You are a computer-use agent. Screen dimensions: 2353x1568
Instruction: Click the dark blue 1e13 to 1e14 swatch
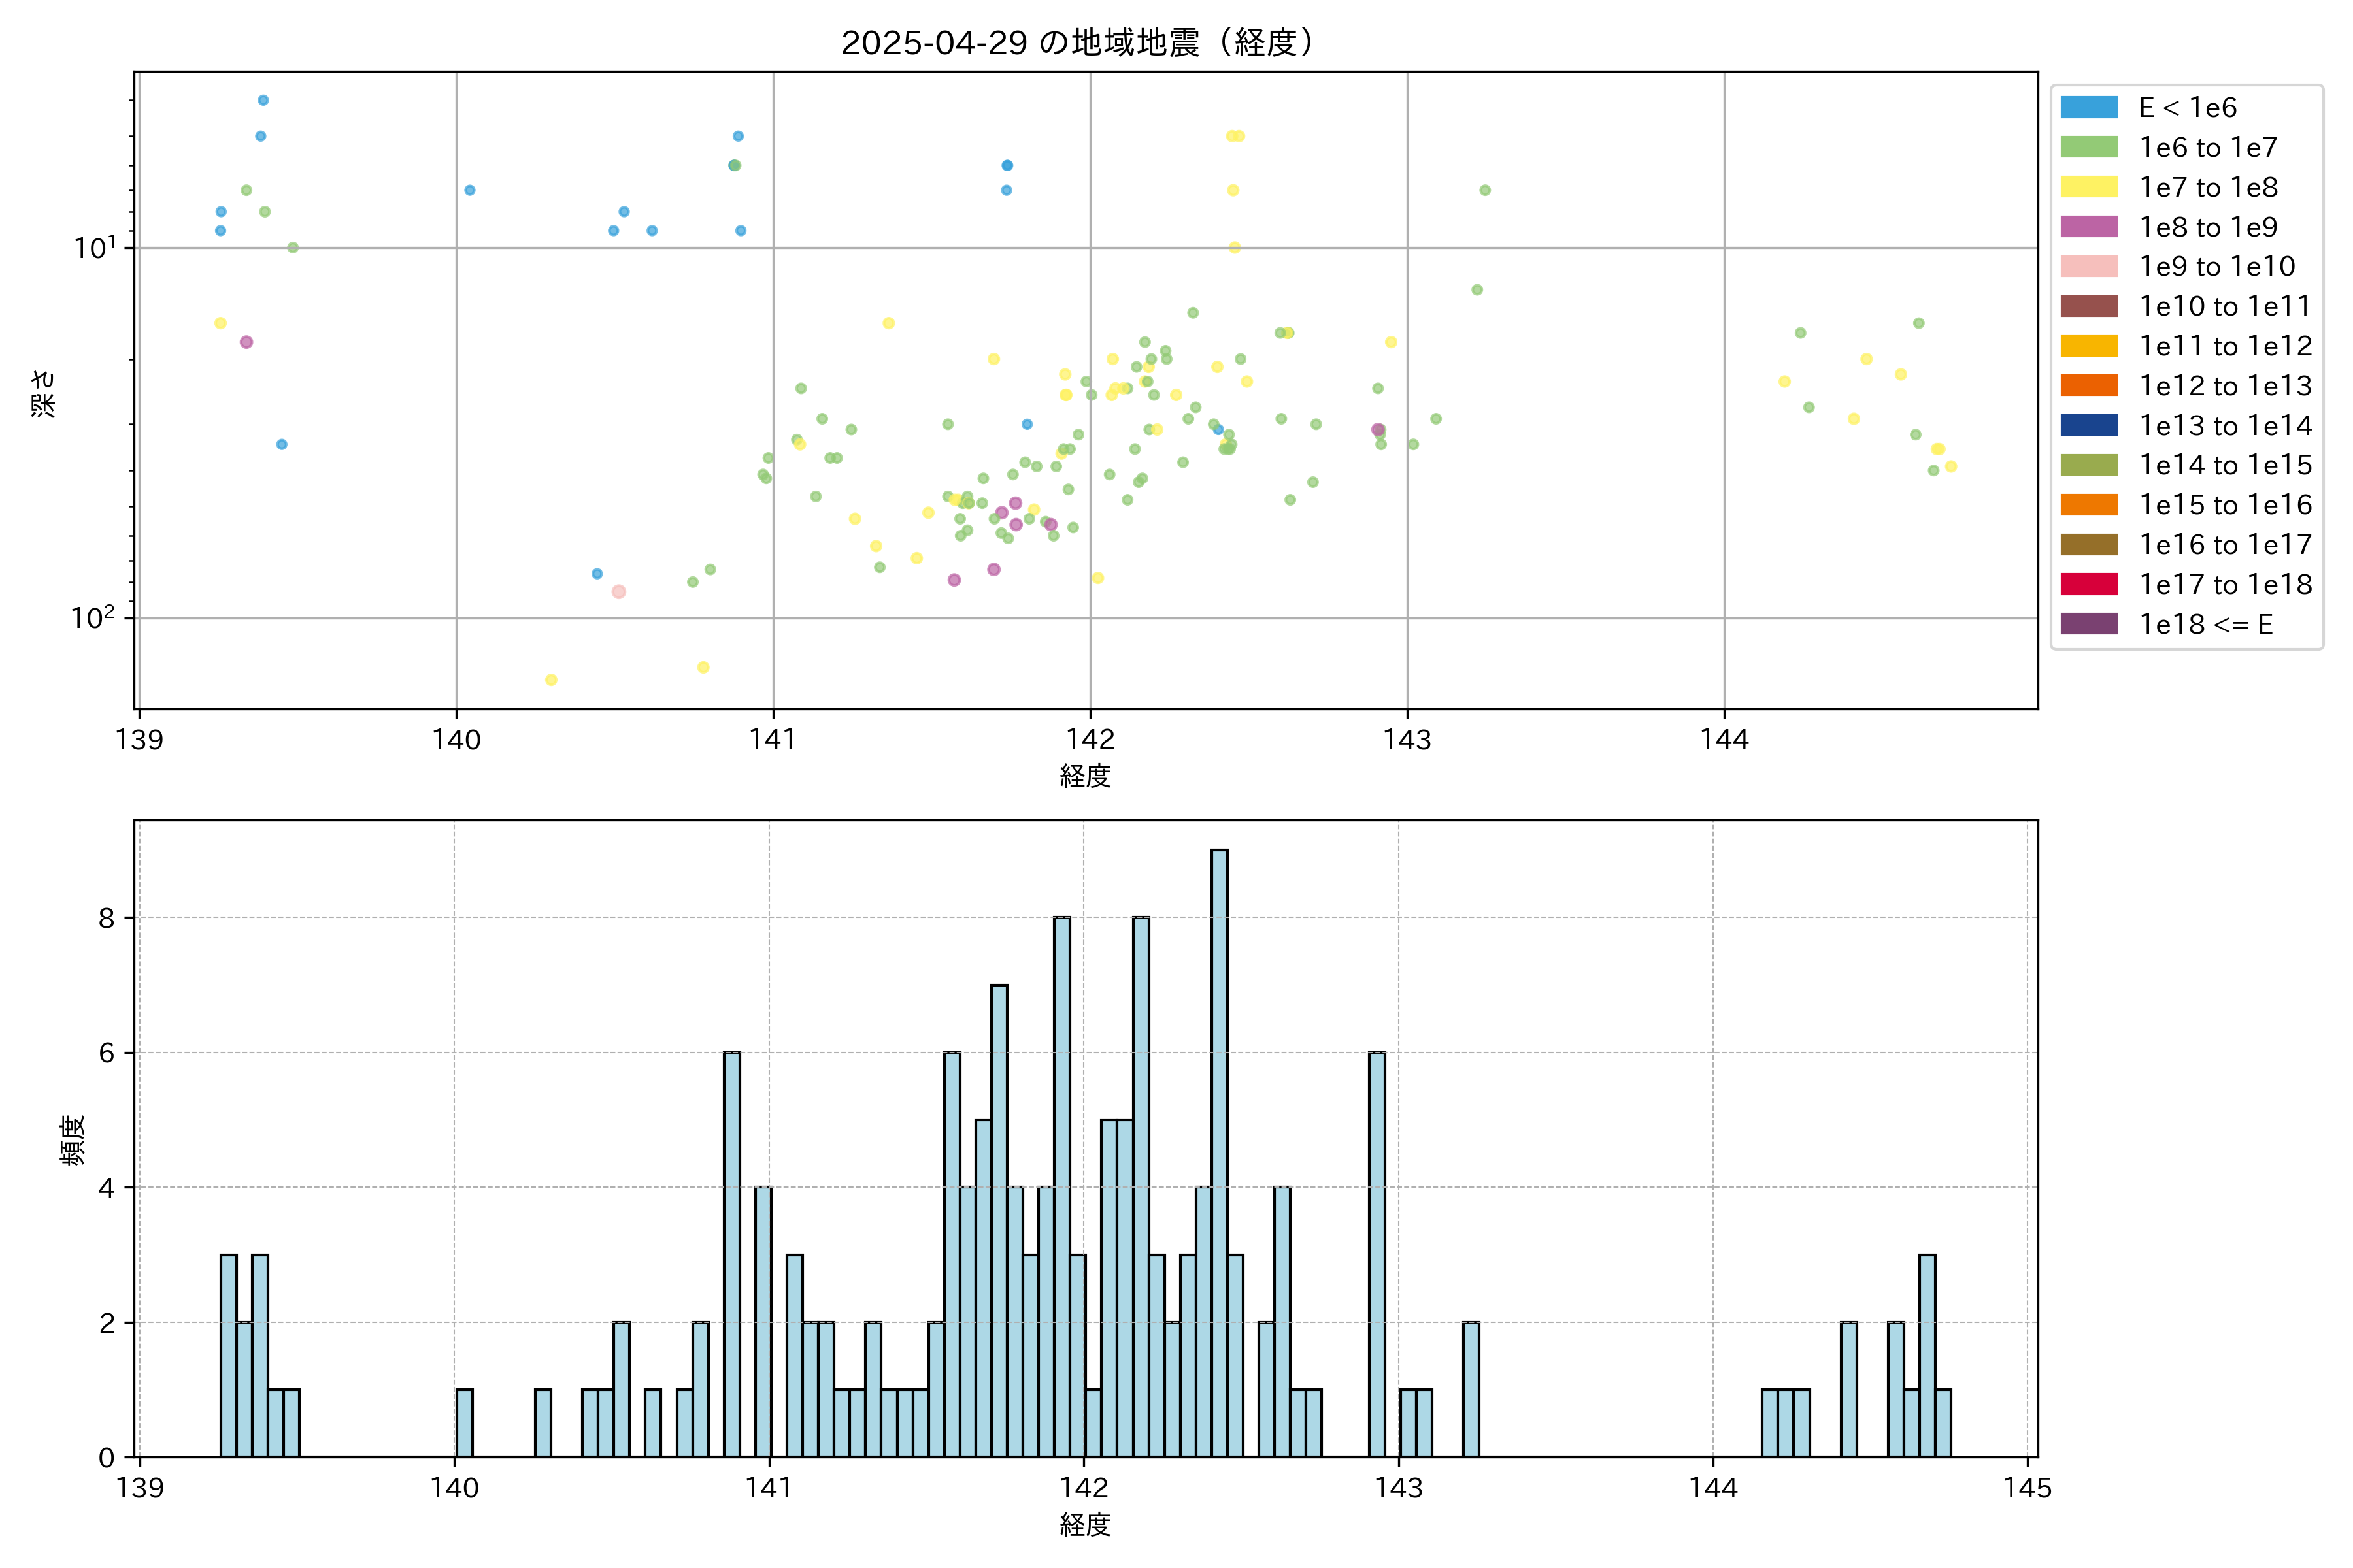point(2089,425)
